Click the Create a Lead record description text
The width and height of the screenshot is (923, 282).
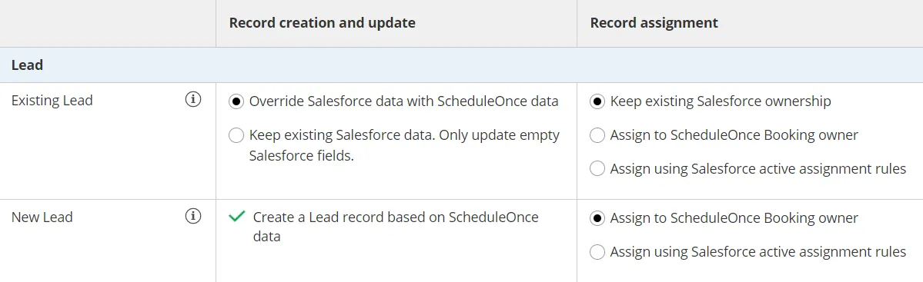click(x=396, y=227)
